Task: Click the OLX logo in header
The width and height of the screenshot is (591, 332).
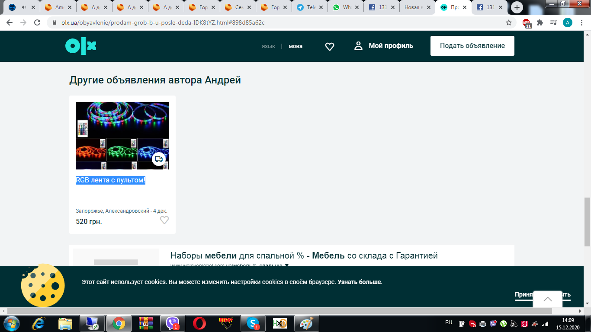Action: coord(81,46)
